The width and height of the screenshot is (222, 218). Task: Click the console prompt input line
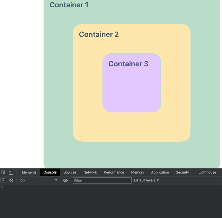[111, 187]
